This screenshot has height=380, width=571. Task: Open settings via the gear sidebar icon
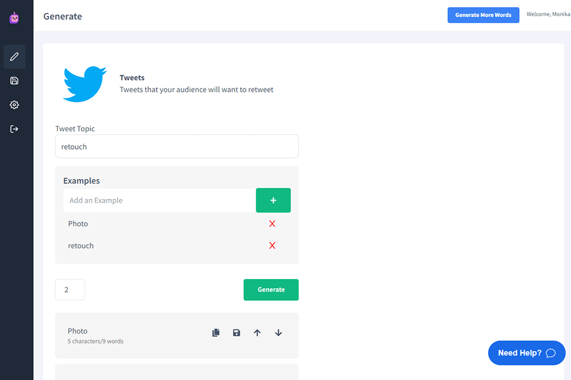pyautogui.click(x=14, y=104)
